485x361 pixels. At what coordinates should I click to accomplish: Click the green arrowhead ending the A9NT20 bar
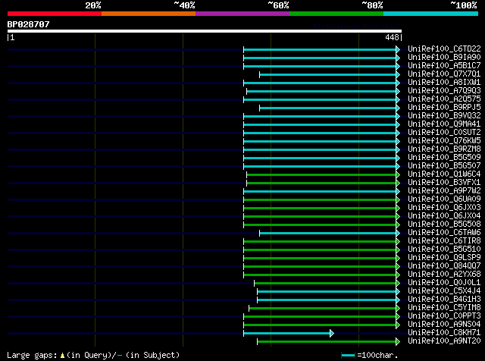point(398,342)
